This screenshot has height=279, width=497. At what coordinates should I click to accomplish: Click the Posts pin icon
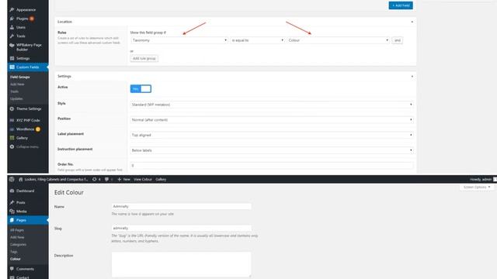coord(12,202)
